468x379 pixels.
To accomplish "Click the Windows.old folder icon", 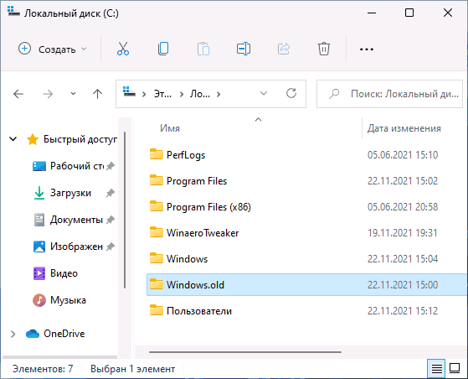I will point(157,284).
